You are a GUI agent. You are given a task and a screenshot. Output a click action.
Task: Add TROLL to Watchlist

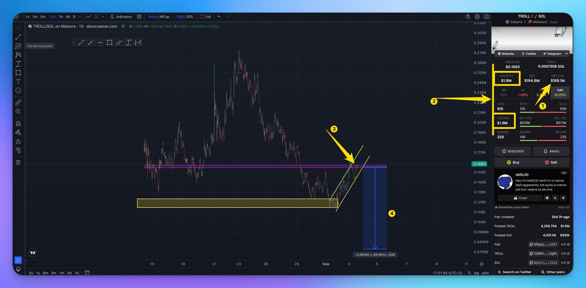pos(512,151)
